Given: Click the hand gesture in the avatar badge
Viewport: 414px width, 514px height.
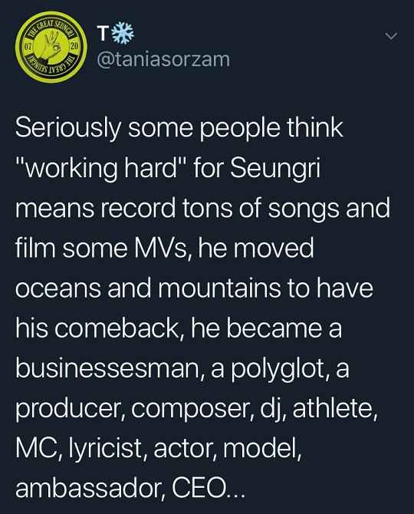Looking at the screenshot, I should coord(52,46).
